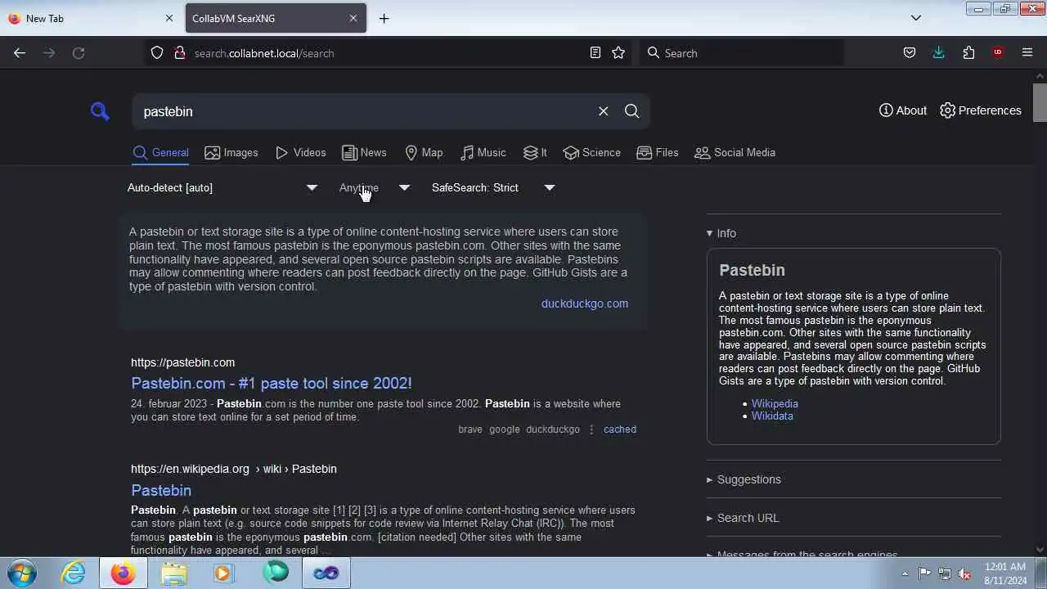Viewport: 1047px width, 589px height.
Task: Switch to the Videos tab
Action: (x=300, y=153)
